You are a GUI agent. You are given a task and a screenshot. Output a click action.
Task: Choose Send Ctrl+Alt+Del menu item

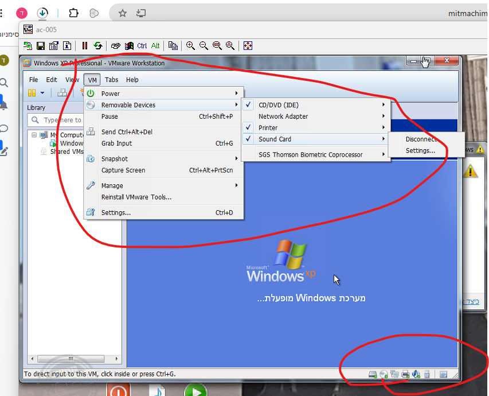[164, 132]
